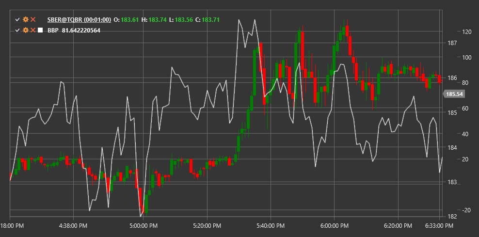
Task: Click the 5:20:00 PM time axis label
Action: pyautogui.click(x=207, y=226)
